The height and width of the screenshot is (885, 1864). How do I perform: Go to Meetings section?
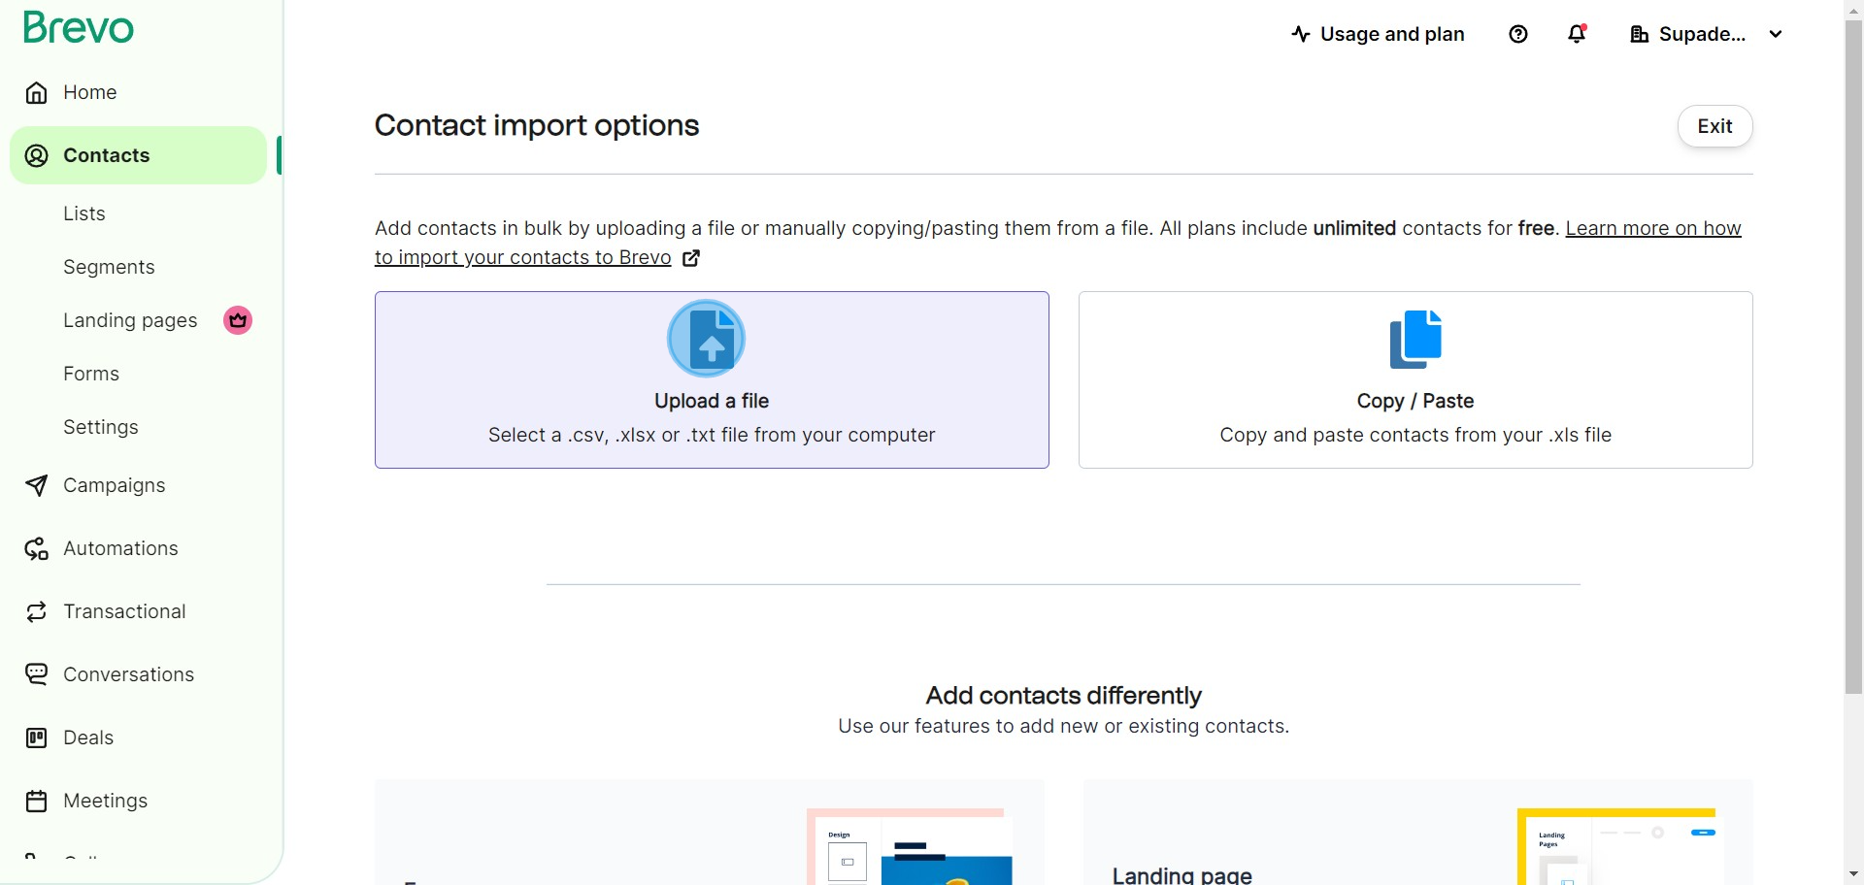coord(105,801)
